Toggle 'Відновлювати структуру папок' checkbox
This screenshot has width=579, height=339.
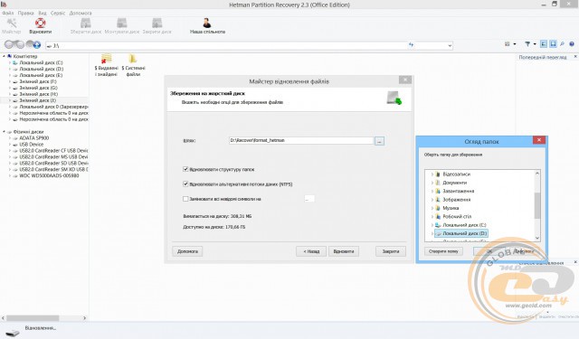[x=185, y=169]
